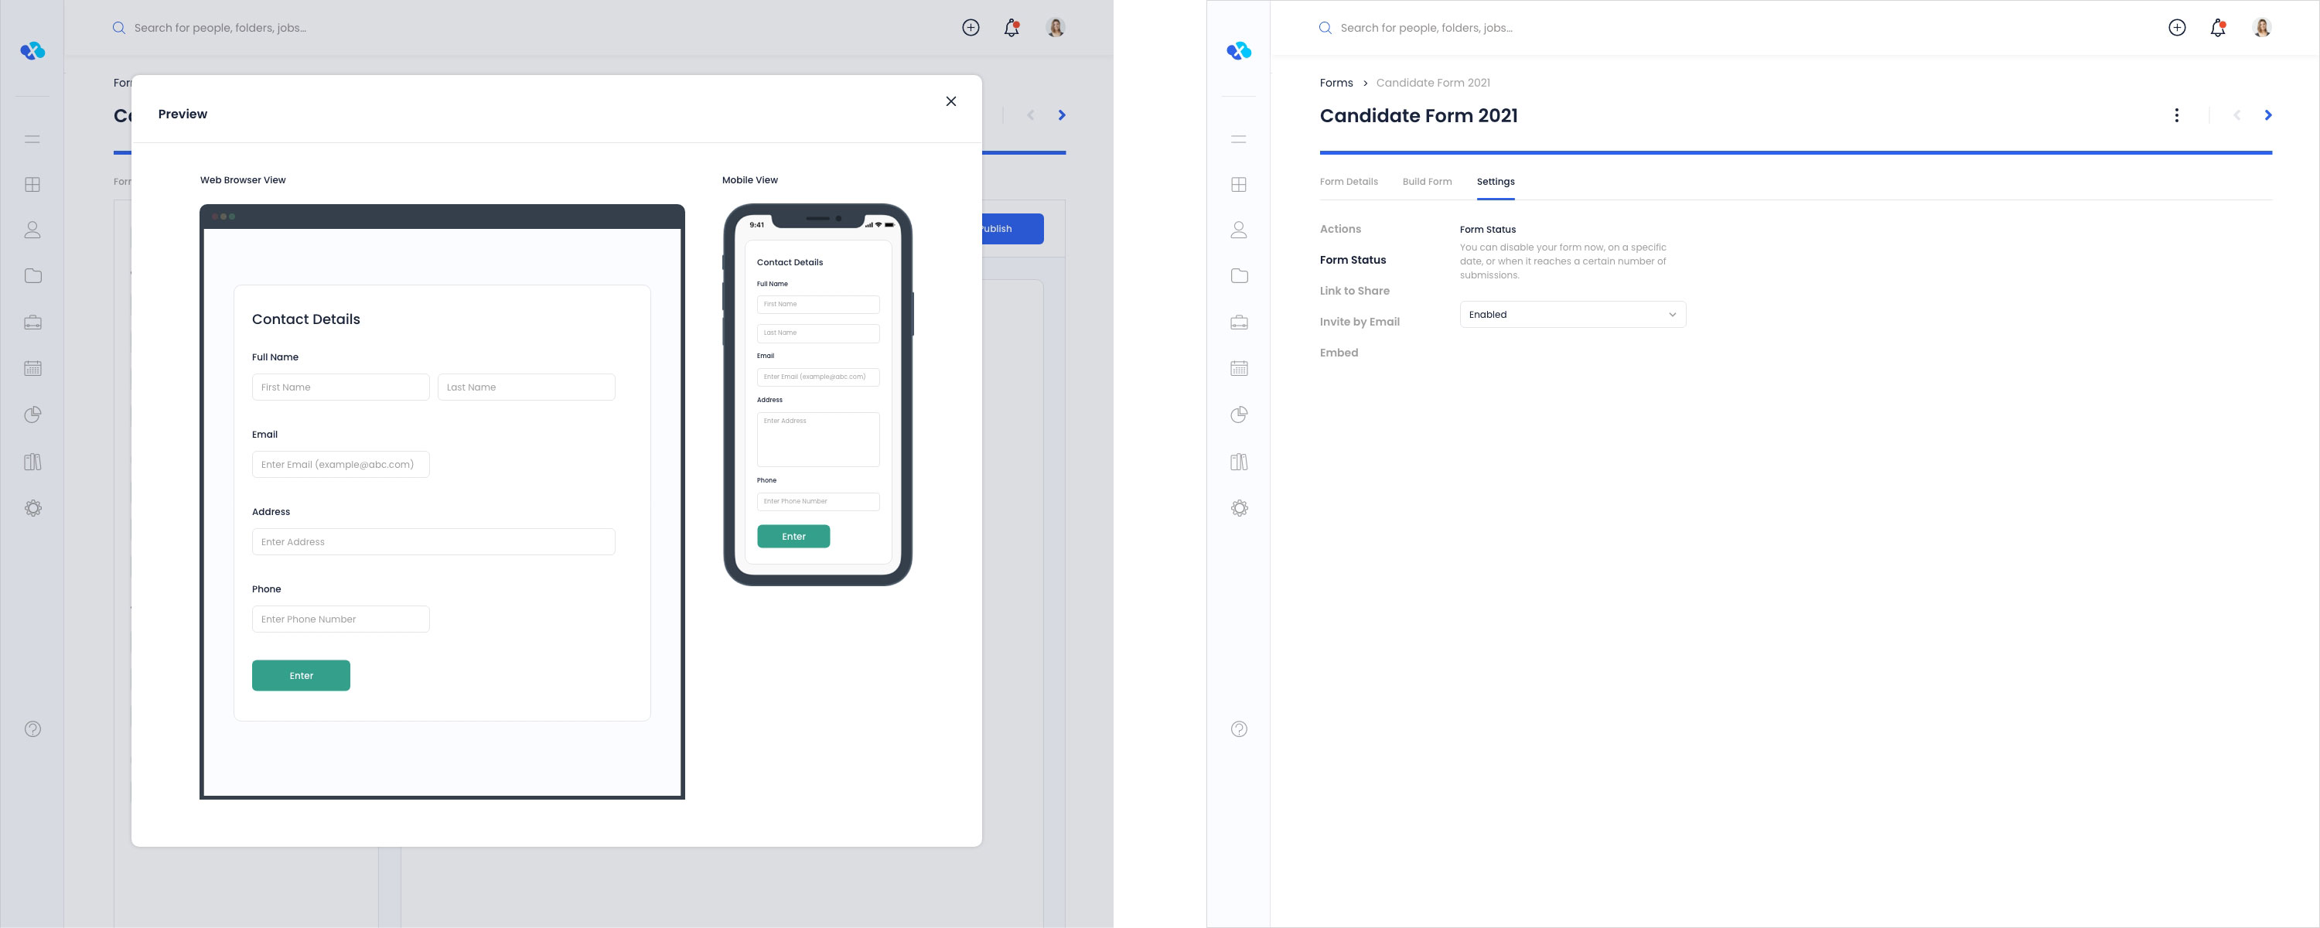Click green Enter button in web browser preview
This screenshot has width=2320, height=928.
coord(301,676)
